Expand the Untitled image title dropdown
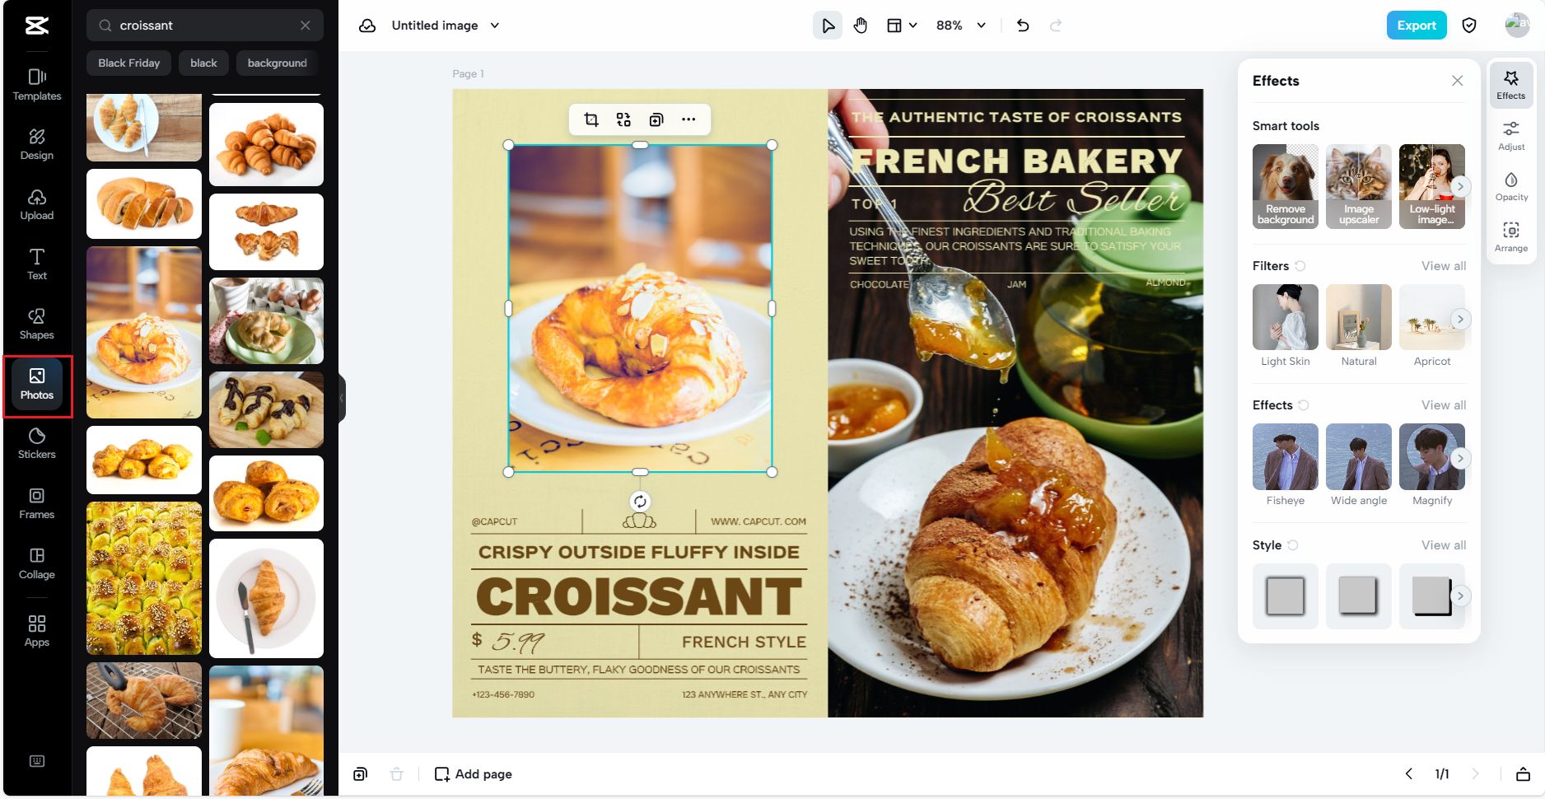 point(496,26)
